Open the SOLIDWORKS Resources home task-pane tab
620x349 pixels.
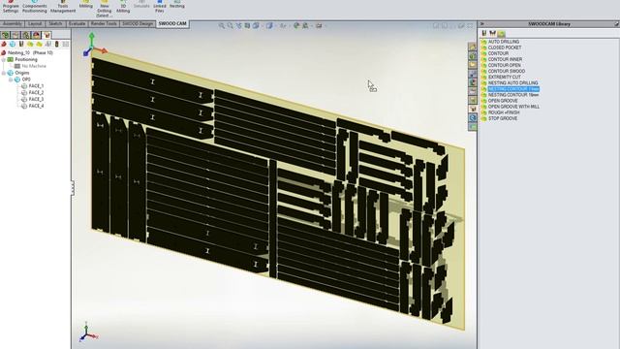pyautogui.click(x=473, y=48)
